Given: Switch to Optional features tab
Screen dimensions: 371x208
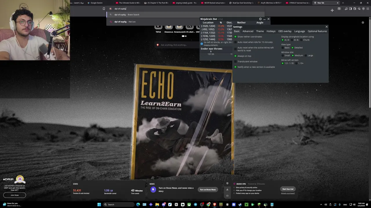Looking at the screenshot, I should click(317, 31).
